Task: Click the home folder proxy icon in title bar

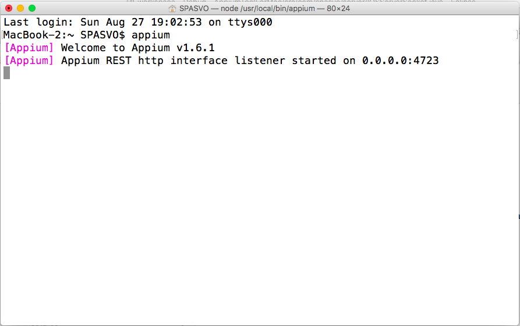Action: coord(172,8)
